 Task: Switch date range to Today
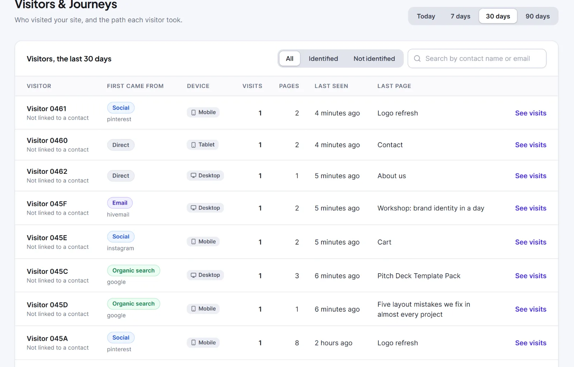(x=426, y=16)
